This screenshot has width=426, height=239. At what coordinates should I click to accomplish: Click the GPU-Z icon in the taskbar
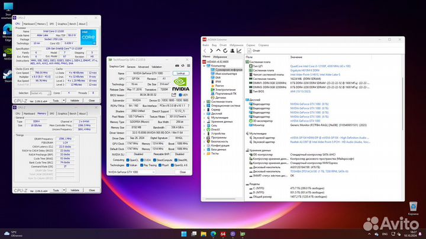tap(243, 234)
